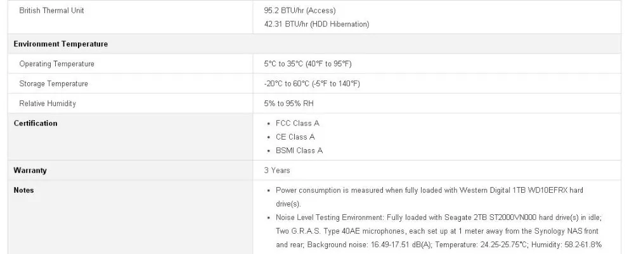Image resolution: width=634 pixels, height=254 pixels.
Task: Click the 5°C to 35°C temperature value
Action: pyautogui.click(x=307, y=64)
